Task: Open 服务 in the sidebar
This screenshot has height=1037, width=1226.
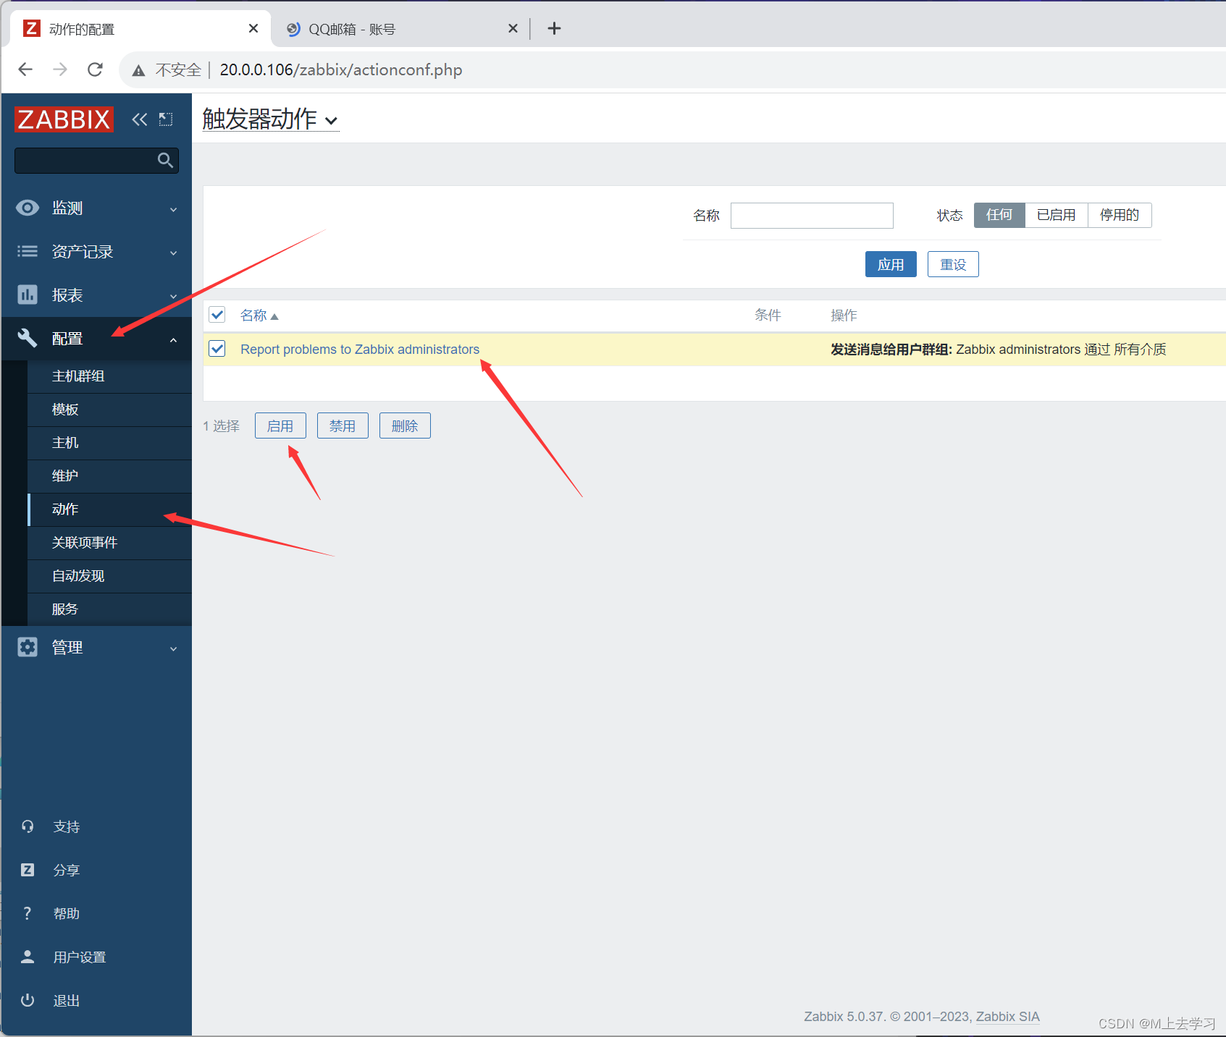Action: click(x=109, y=609)
